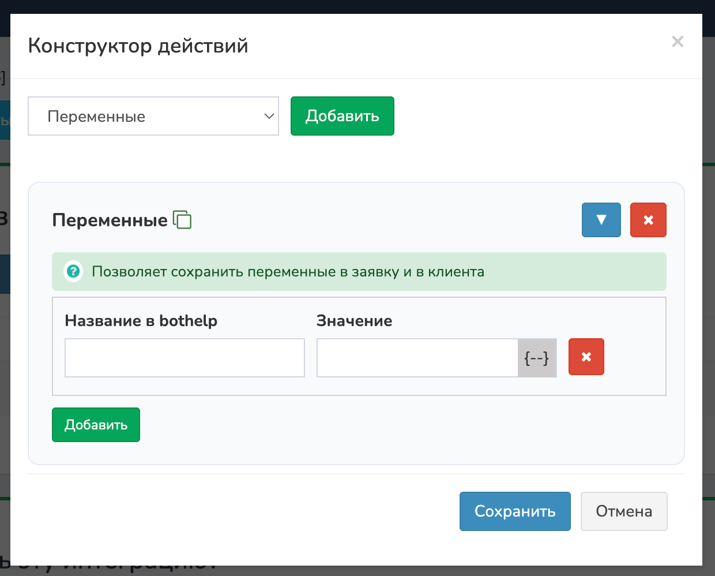Image resolution: width=715 pixels, height=576 pixels.
Task: Open the Переменные action type dropdown
Action: (x=153, y=116)
